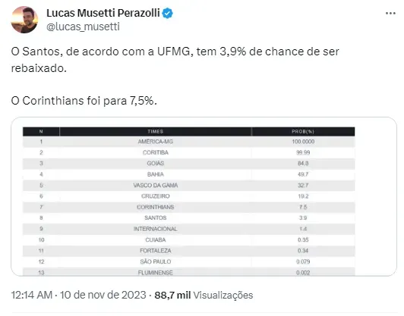Click the SANTOS row in table
404x316 pixels.
pos(188,218)
